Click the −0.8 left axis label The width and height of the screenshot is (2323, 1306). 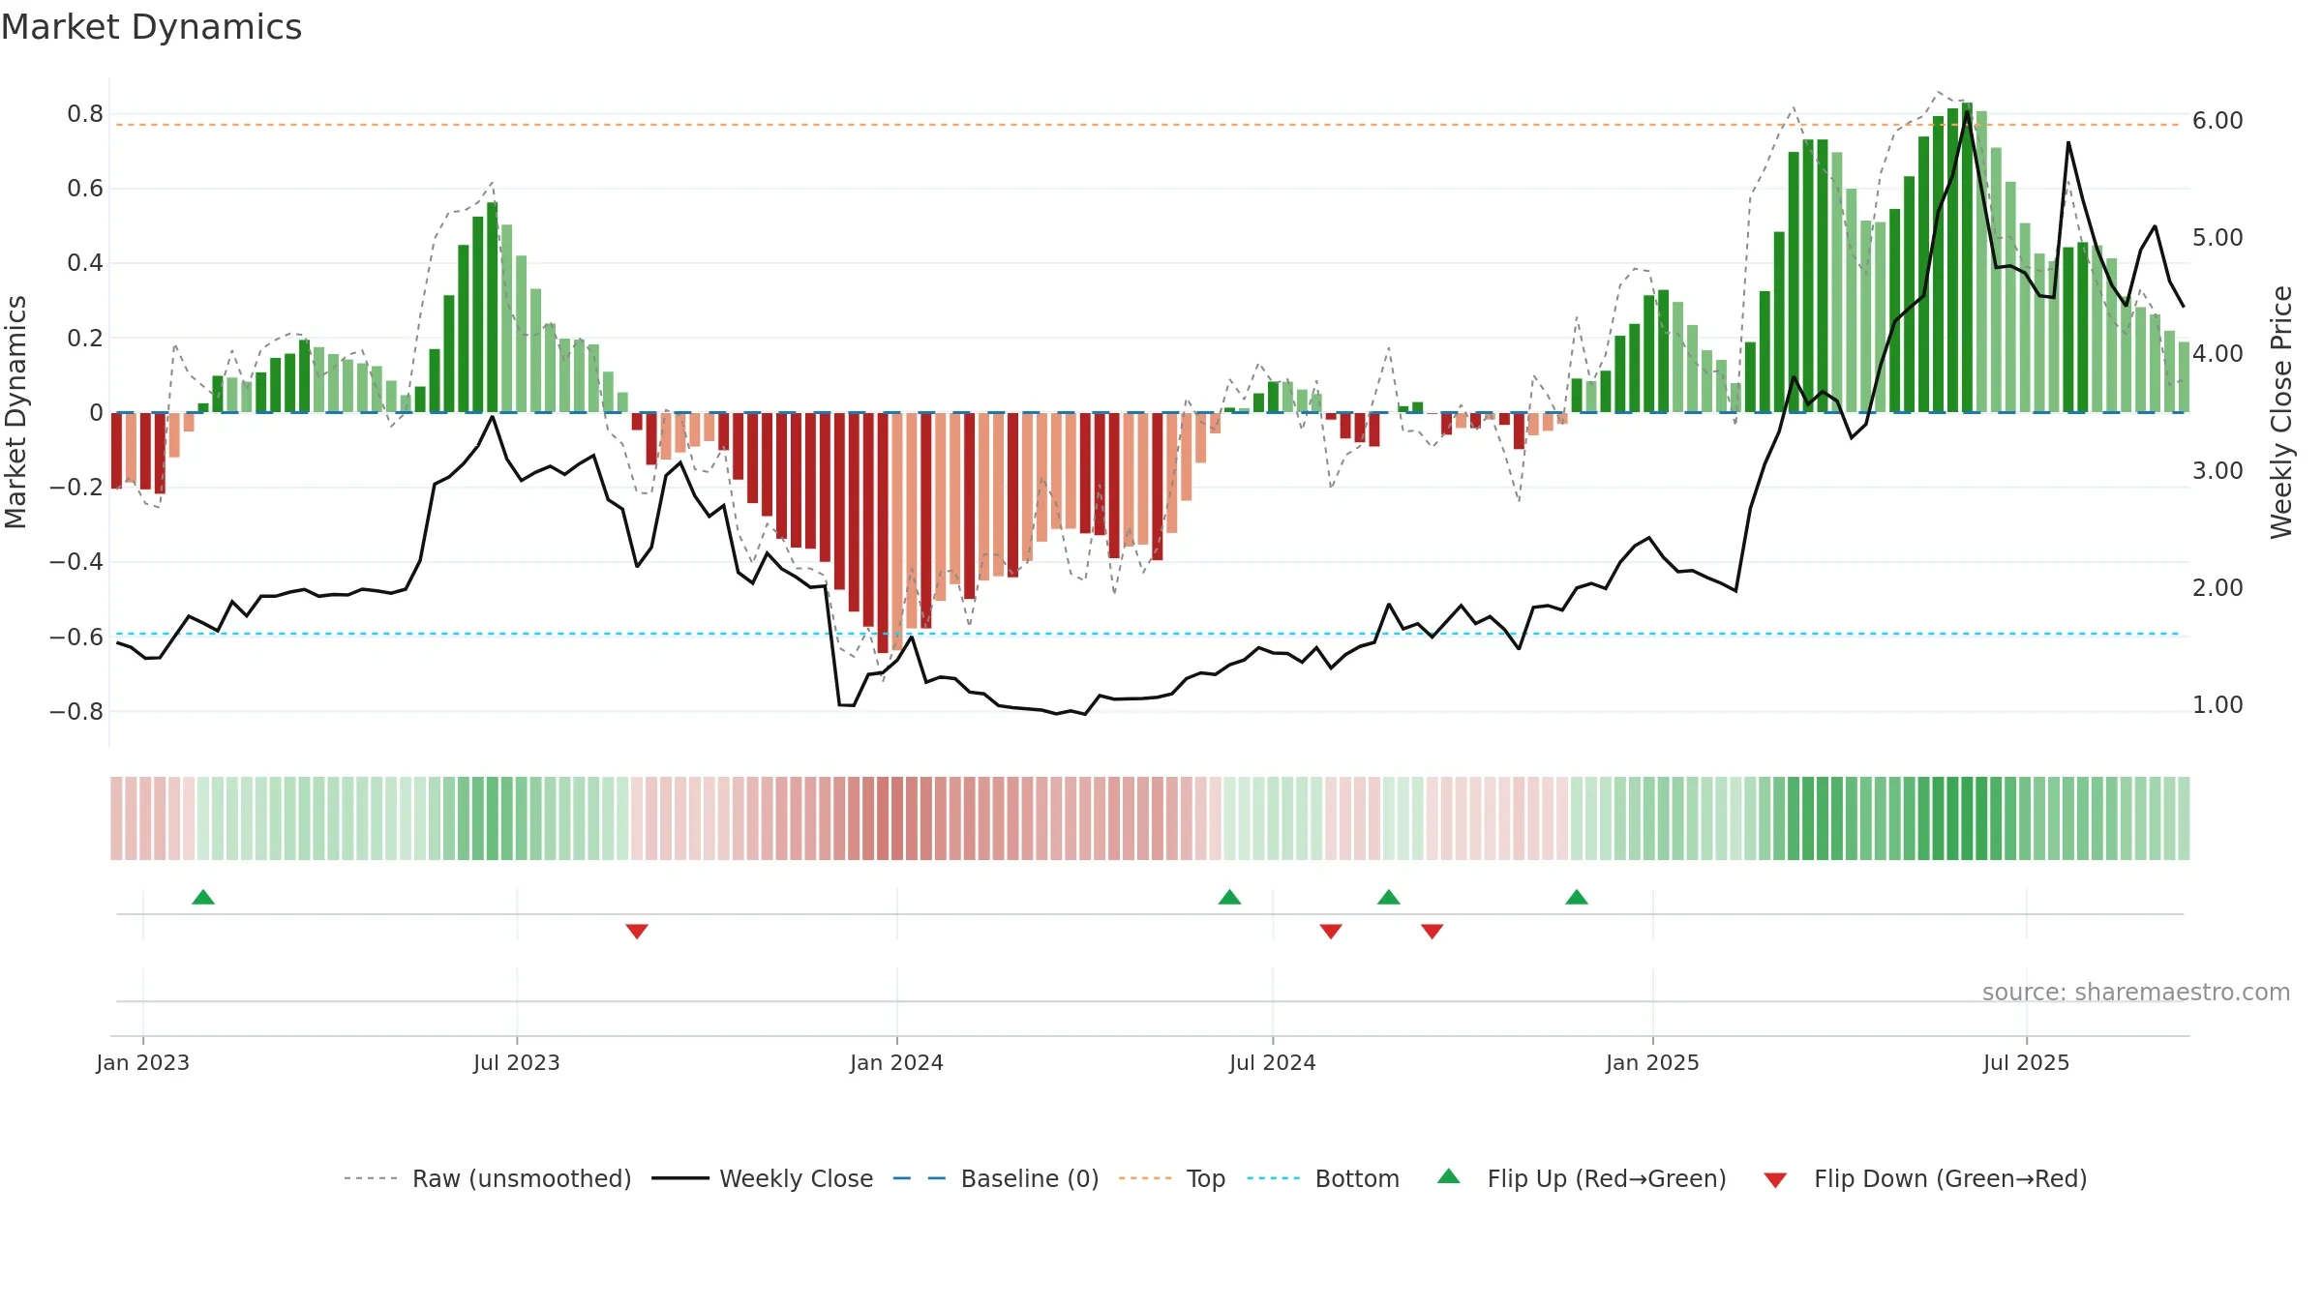coord(76,712)
